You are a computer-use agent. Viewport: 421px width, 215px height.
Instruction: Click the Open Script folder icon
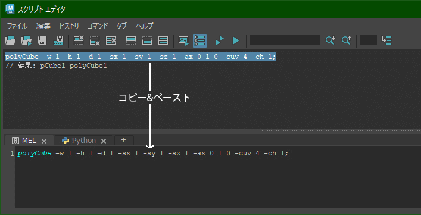[x=11, y=40]
